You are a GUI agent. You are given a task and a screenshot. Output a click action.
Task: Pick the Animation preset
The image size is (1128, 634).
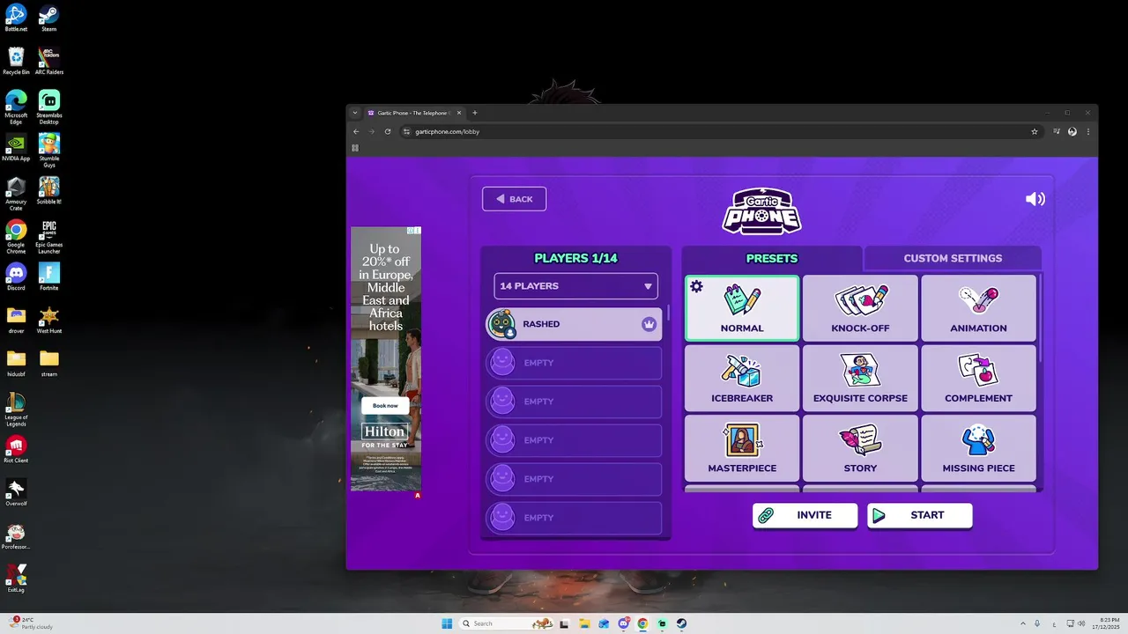click(x=978, y=308)
